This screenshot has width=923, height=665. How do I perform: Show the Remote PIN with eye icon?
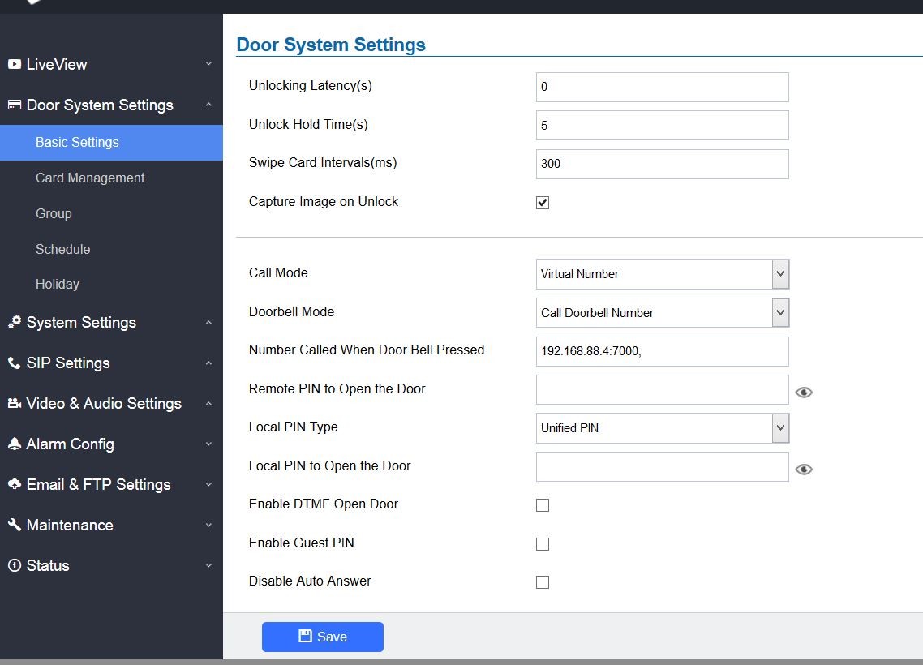point(804,393)
